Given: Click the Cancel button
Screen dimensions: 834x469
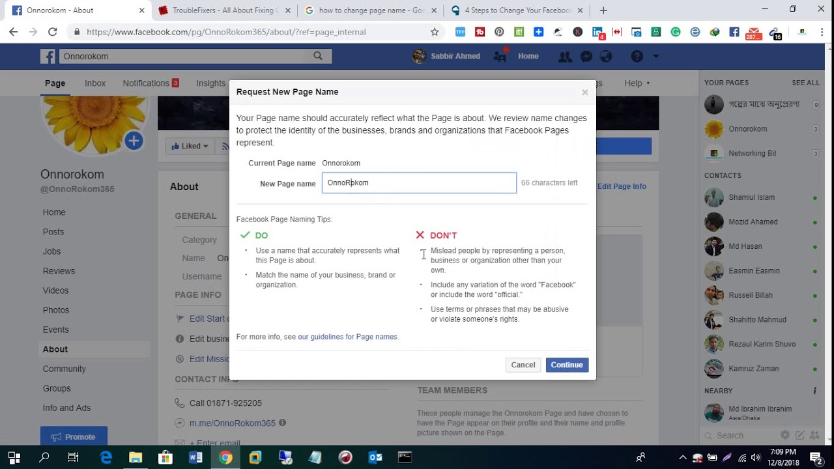Looking at the screenshot, I should click(x=523, y=365).
